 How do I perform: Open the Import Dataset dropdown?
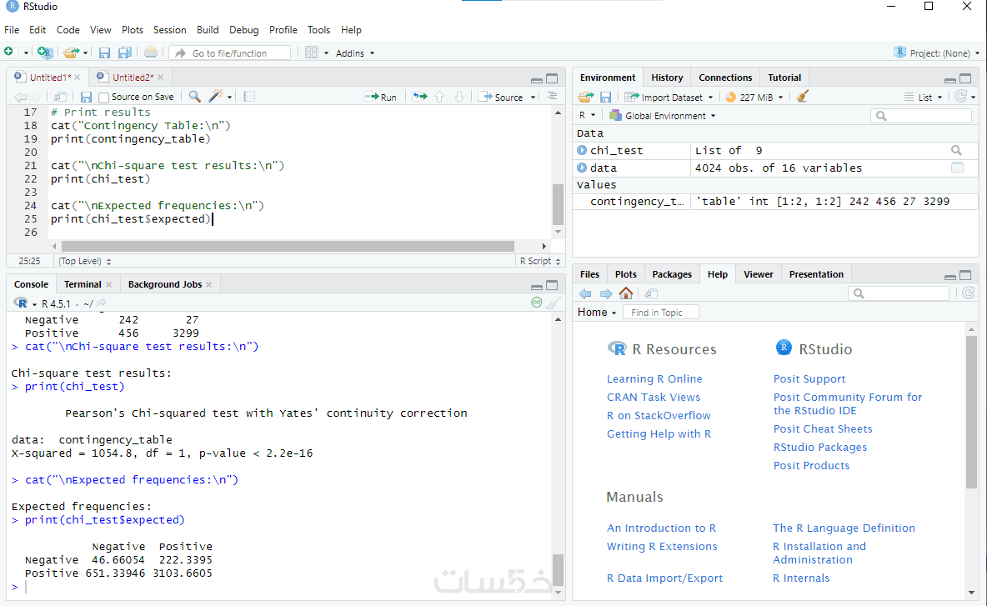[669, 97]
